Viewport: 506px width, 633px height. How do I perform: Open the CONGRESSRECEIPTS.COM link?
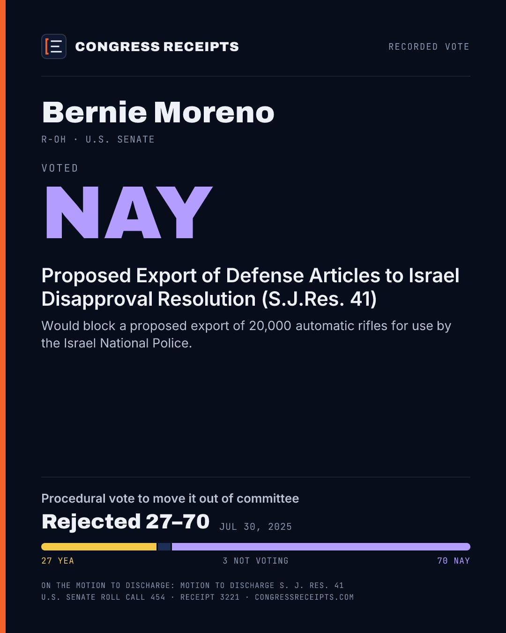tap(304, 597)
